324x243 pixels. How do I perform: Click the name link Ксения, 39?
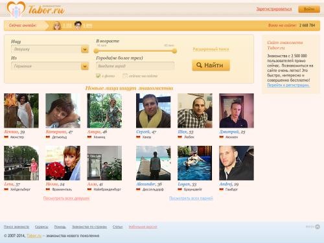14,132
